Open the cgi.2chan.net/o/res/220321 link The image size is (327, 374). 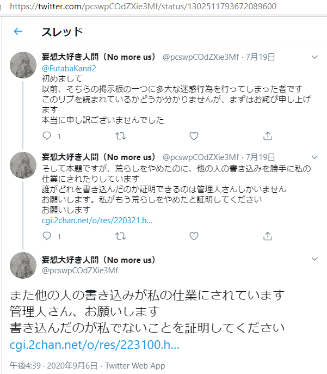(97, 220)
